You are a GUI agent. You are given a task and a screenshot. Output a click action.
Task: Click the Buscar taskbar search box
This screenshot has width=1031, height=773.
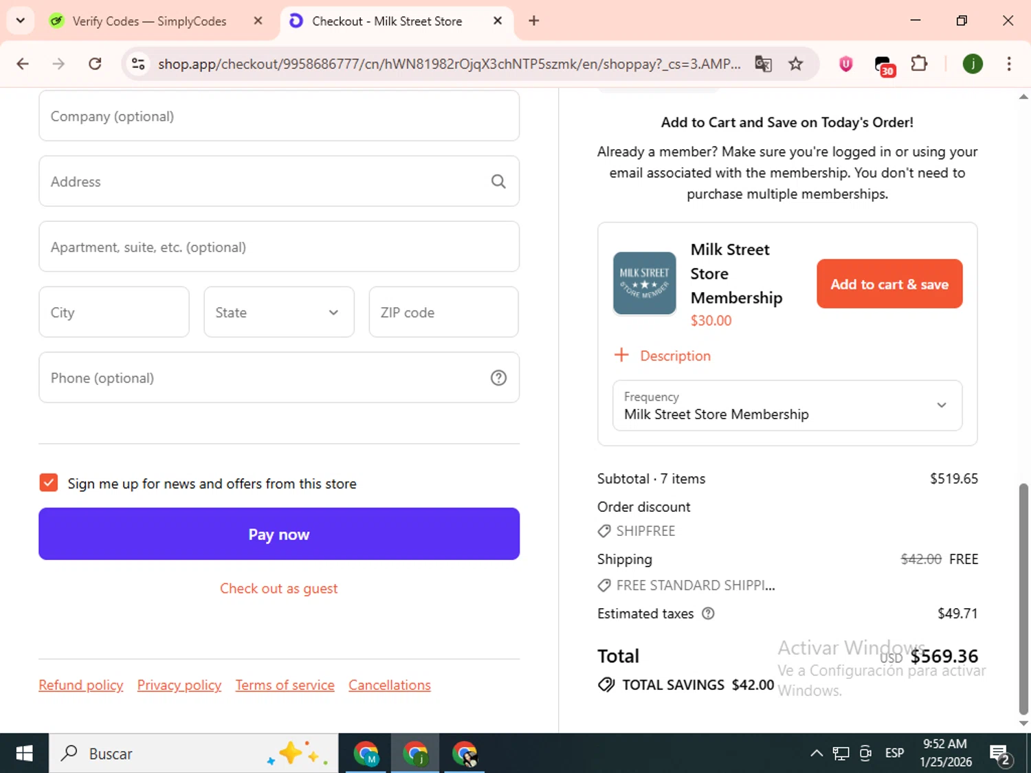194,753
